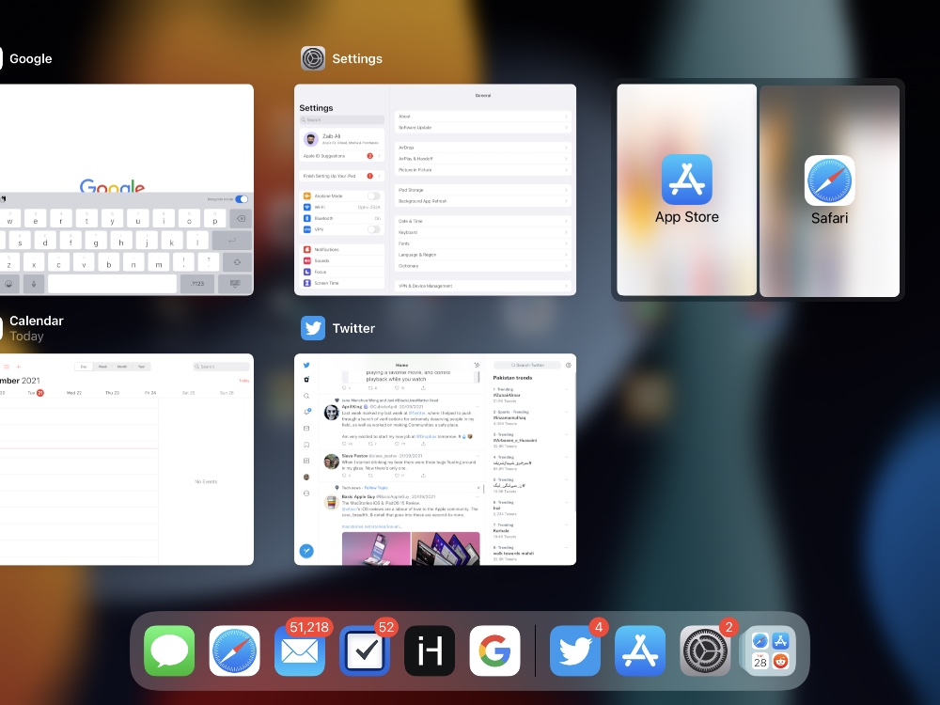Tap messages envelope in Twitter sidebar
Viewport: 940px width, 705px height.
(x=306, y=429)
